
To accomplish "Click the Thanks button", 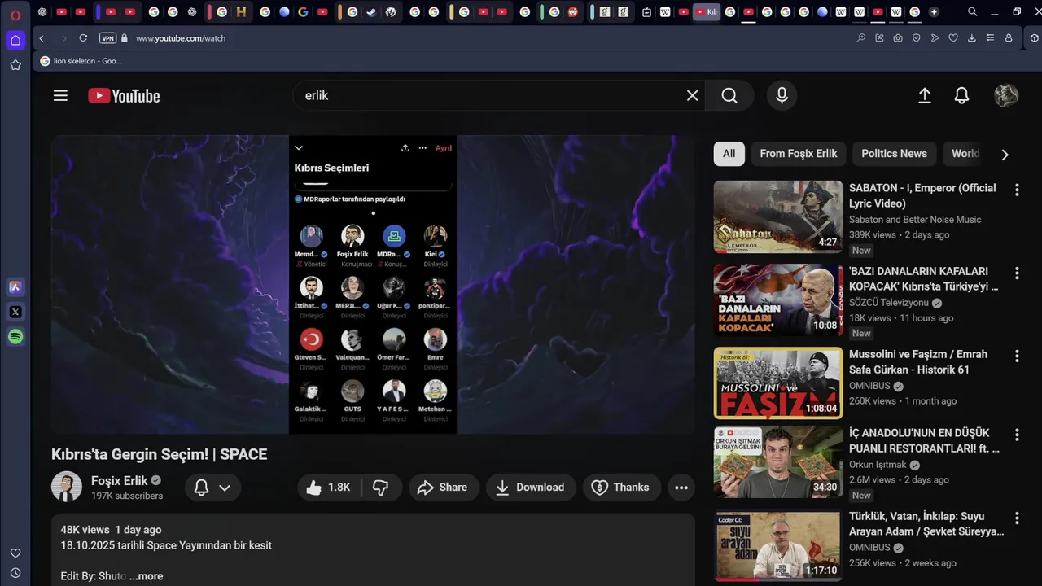I will coord(622,488).
